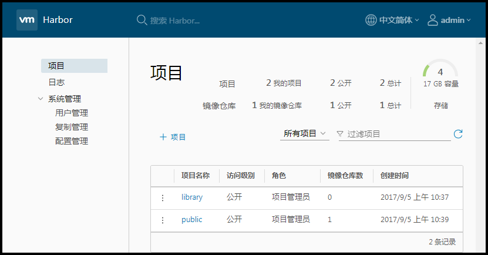This screenshot has height=255, width=488.
Task: Click the 17 GB 容量 label
Action: pyautogui.click(x=441, y=84)
